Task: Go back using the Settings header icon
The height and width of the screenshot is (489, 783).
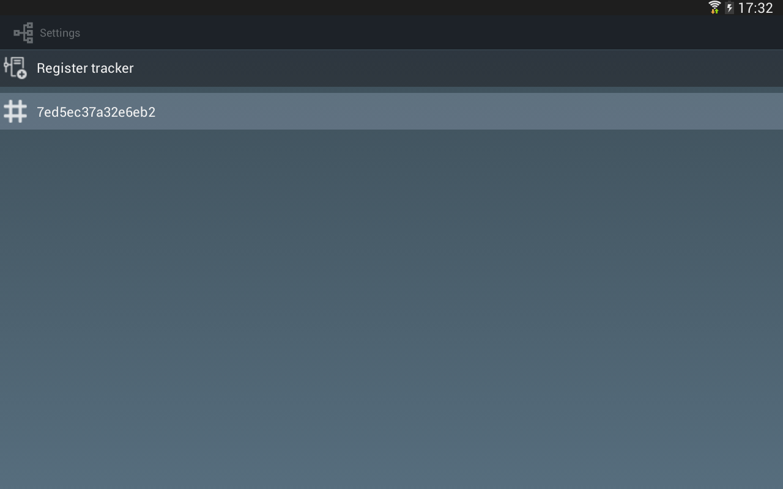Action: pyautogui.click(x=23, y=33)
